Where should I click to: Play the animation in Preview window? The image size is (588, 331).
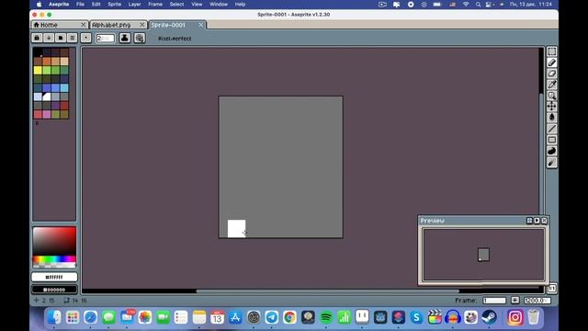(537, 221)
